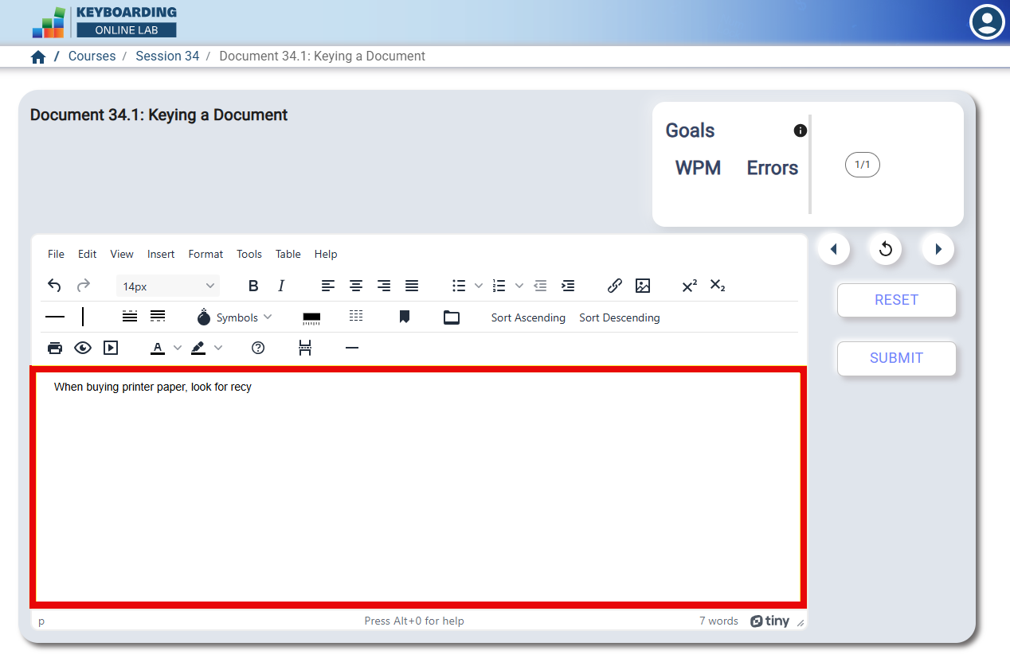The height and width of the screenshot is (662, 1010).
Task: Insert an image using the image icon
Action: click(x=643, y=285)
